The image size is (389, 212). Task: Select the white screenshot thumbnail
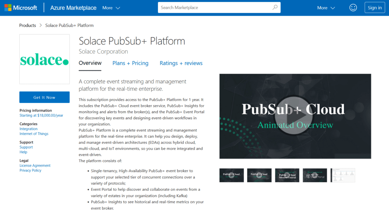coord(343,175)
